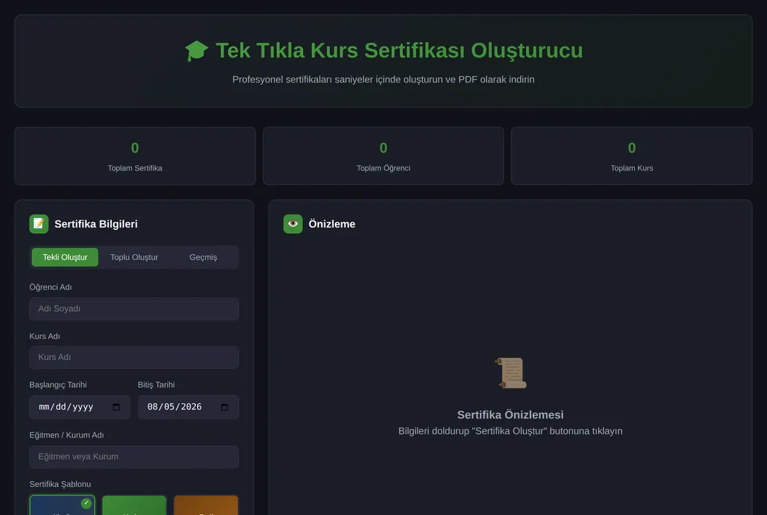The image size is (767, 515).
Task: Click the 'Profesyonel sertifikaları saniyeler' subtitle text
Action: 383,80
